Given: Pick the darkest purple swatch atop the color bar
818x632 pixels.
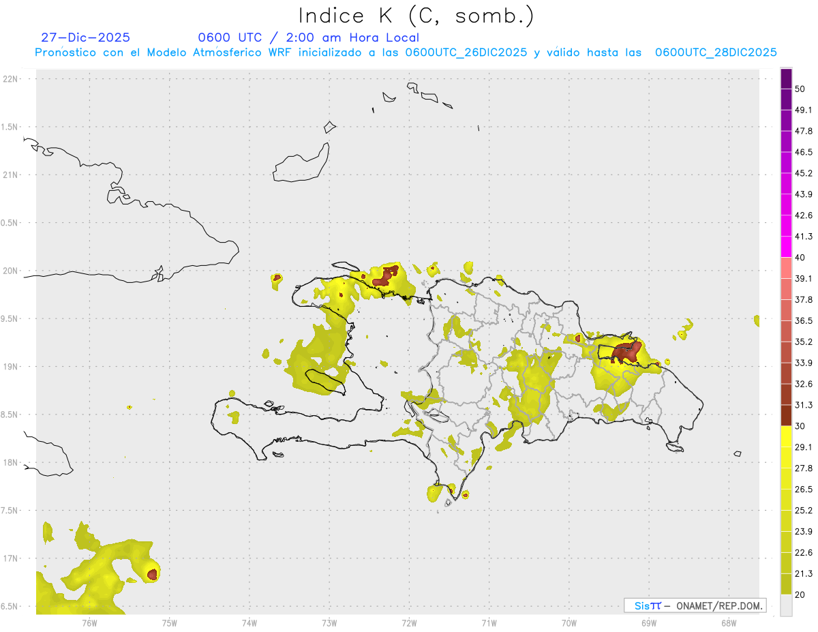Looking at the screenshot, I should tap(787, 78).
